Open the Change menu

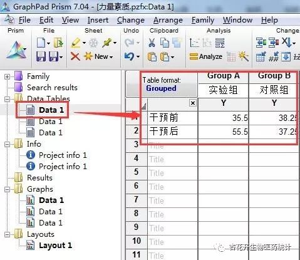[x=131, y=20]
